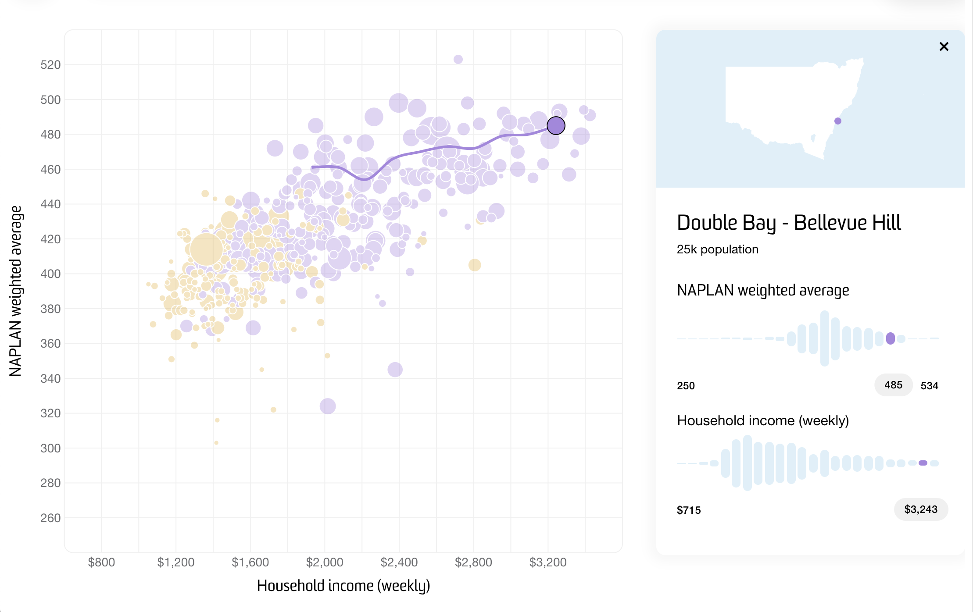Image resolution: width=973 pixels, height=612 pixels.
Task: Click the $3,243 income value badge
Action: click(x=920, y=509)
